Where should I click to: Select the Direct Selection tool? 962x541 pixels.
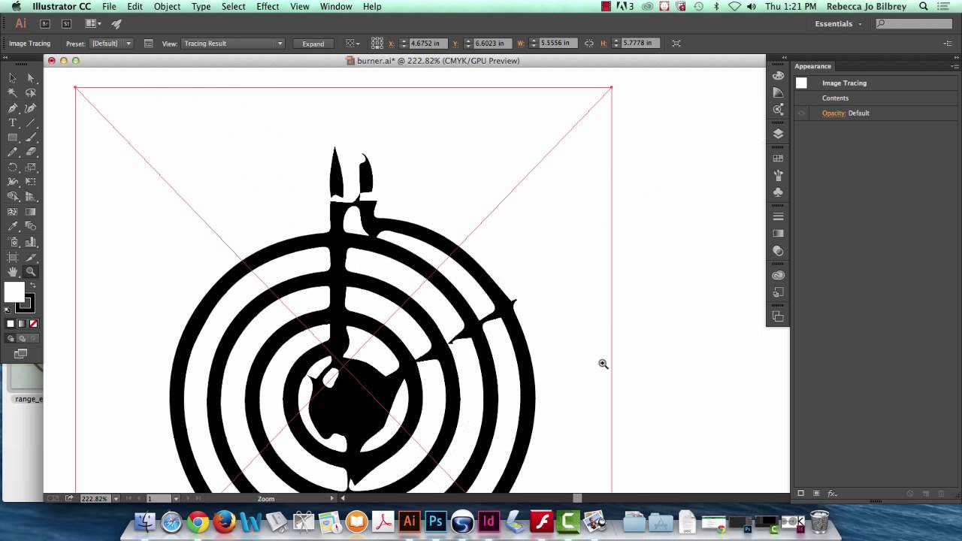click(31, 77)
